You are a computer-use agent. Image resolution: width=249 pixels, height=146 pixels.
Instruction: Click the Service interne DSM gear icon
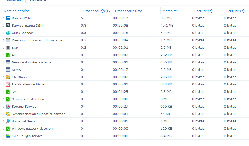point(8,25)
